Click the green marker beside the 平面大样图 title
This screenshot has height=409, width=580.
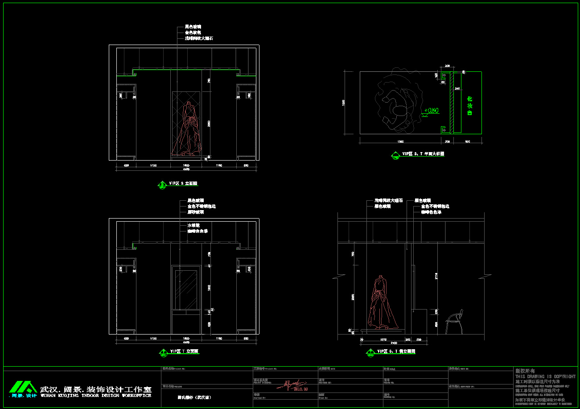click(395, 155)
